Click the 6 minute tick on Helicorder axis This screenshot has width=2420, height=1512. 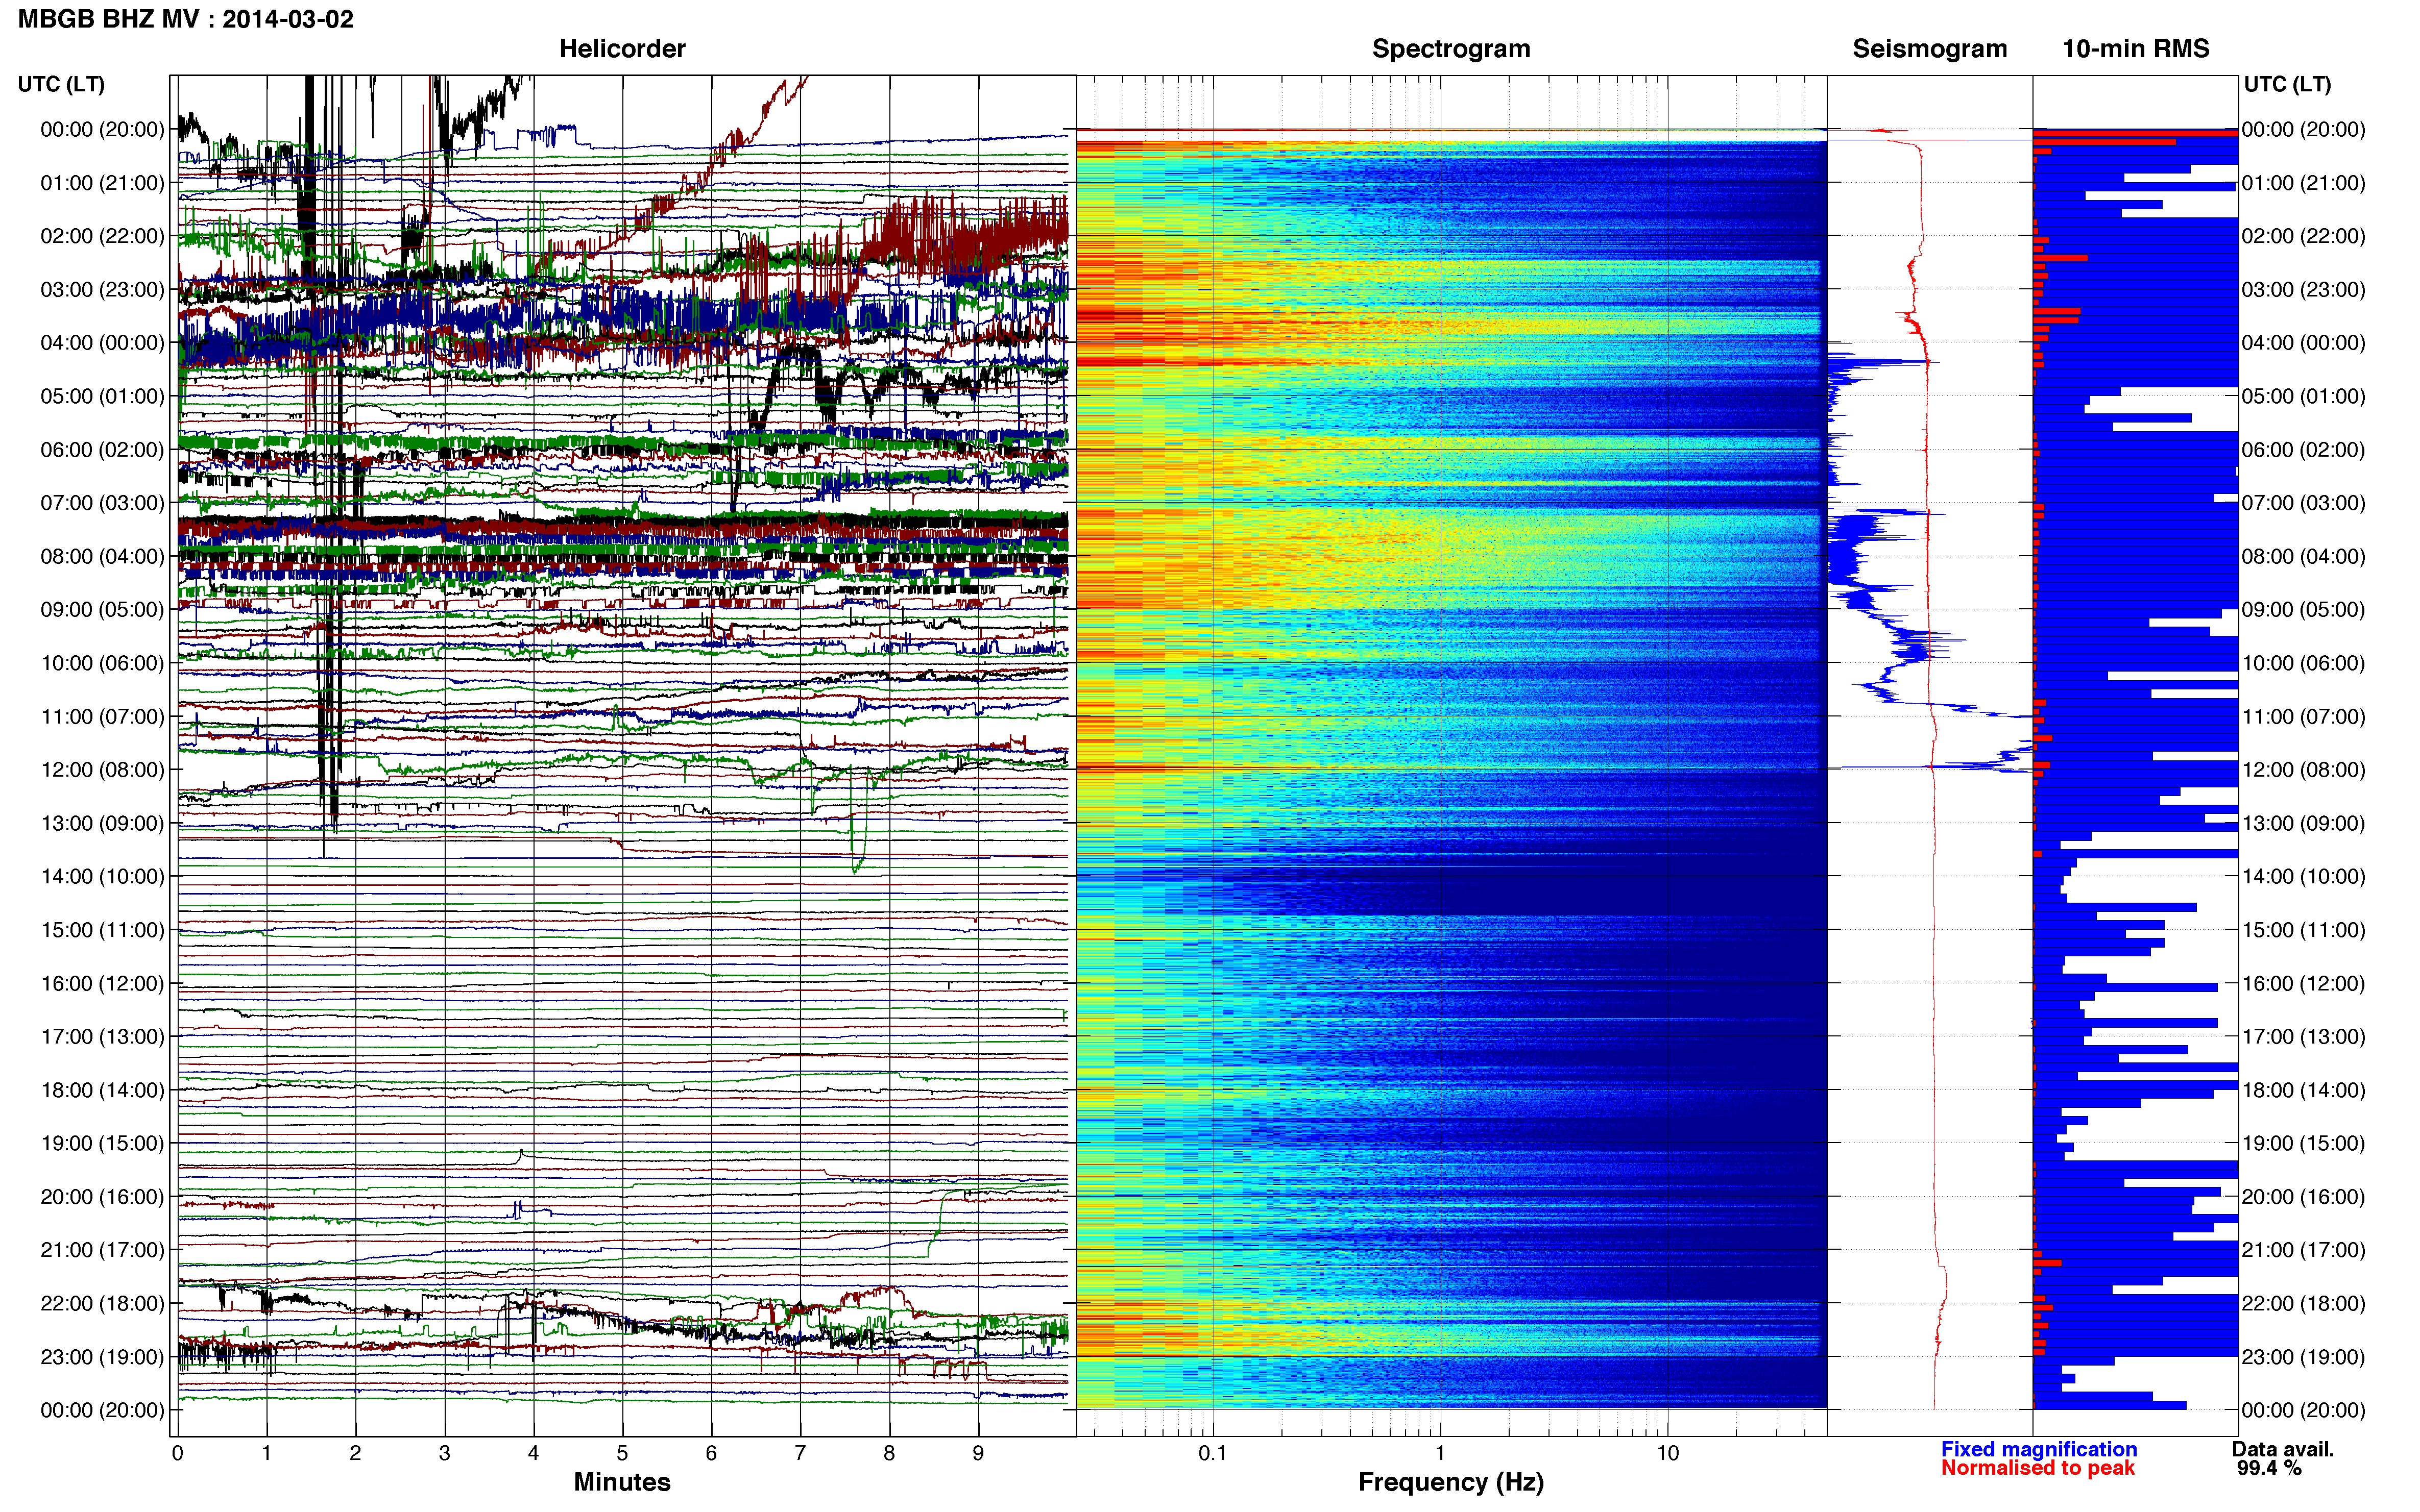[711, 1453]
